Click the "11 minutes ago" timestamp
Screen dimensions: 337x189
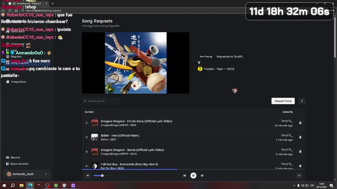click(284, 125)
